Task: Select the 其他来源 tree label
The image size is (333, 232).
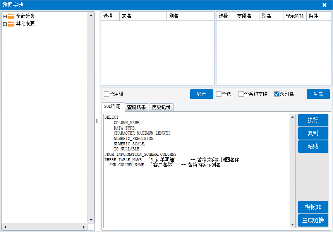Action: pos(25,24)
